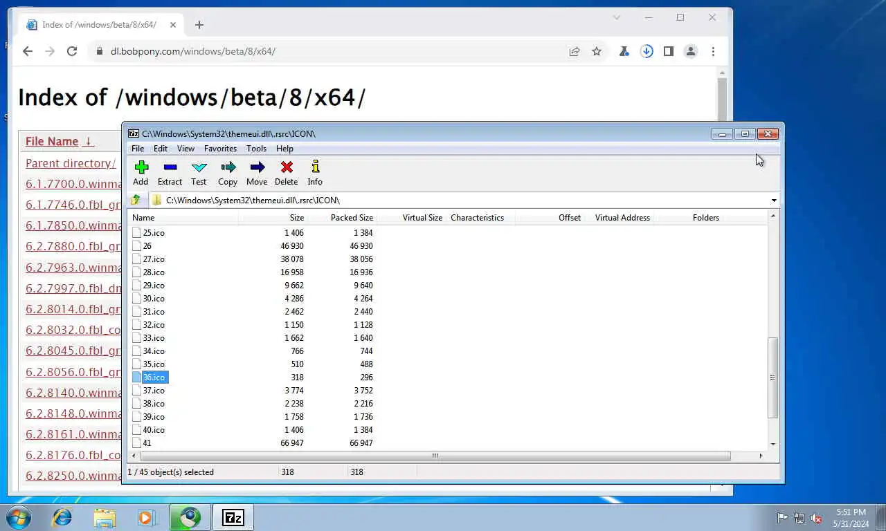
Task: Click the Action Center flag tray icon
Action: 782,518
